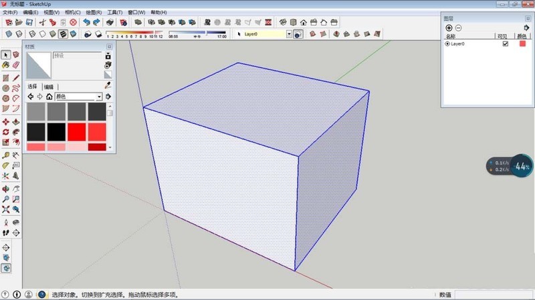Activate the Orbit tool
Viewport: 535px width, 300px height.
coord(6,189)
